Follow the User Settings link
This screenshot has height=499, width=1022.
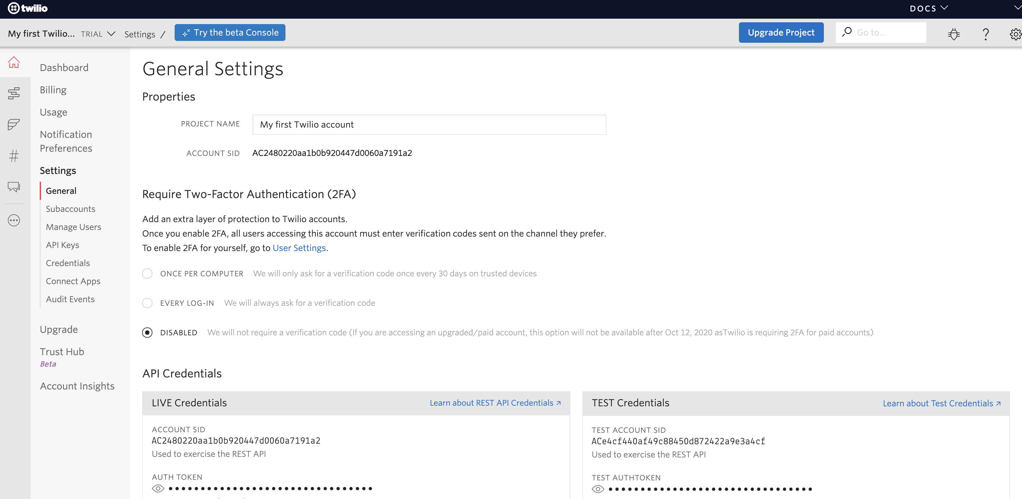[x=299, y=248]
